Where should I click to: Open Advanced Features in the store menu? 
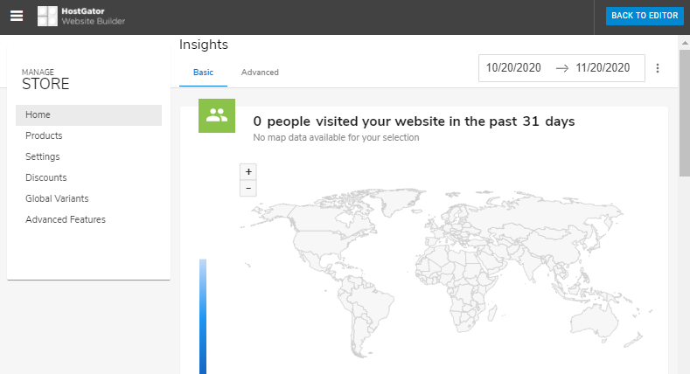click(89, 219)
